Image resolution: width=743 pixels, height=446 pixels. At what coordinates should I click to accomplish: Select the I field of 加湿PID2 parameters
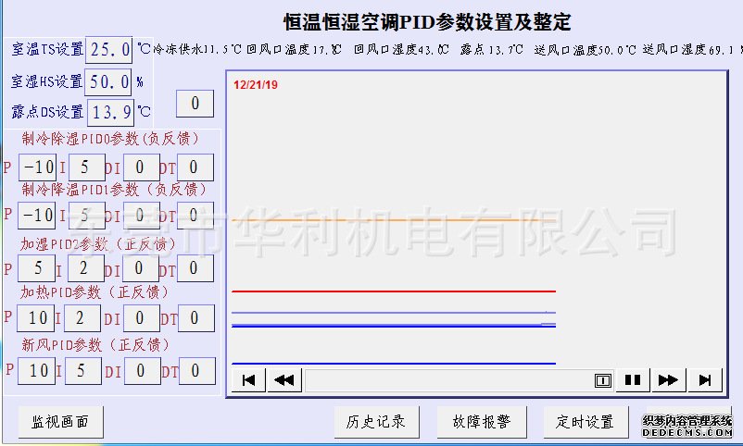click(x=84, y=268)
